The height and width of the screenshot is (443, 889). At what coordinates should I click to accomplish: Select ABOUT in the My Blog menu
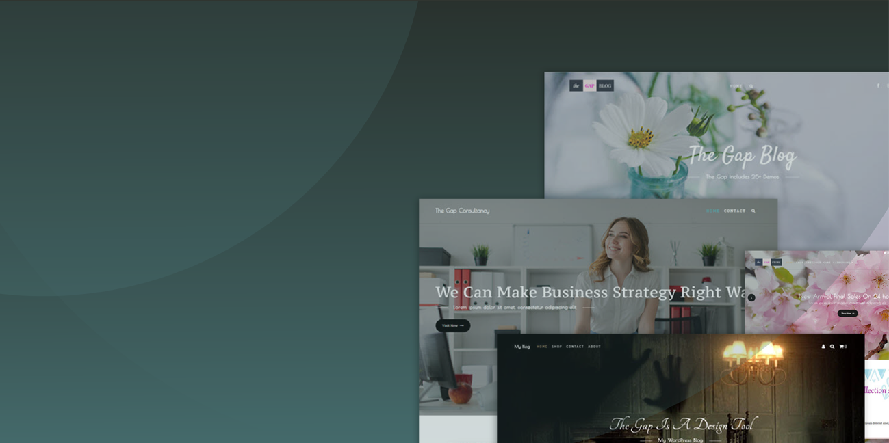point(595,347)
